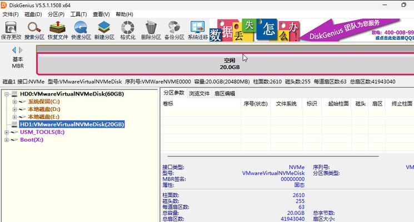
Task: Open the 查看(V) menu
Action: click(x=101, y=14)
